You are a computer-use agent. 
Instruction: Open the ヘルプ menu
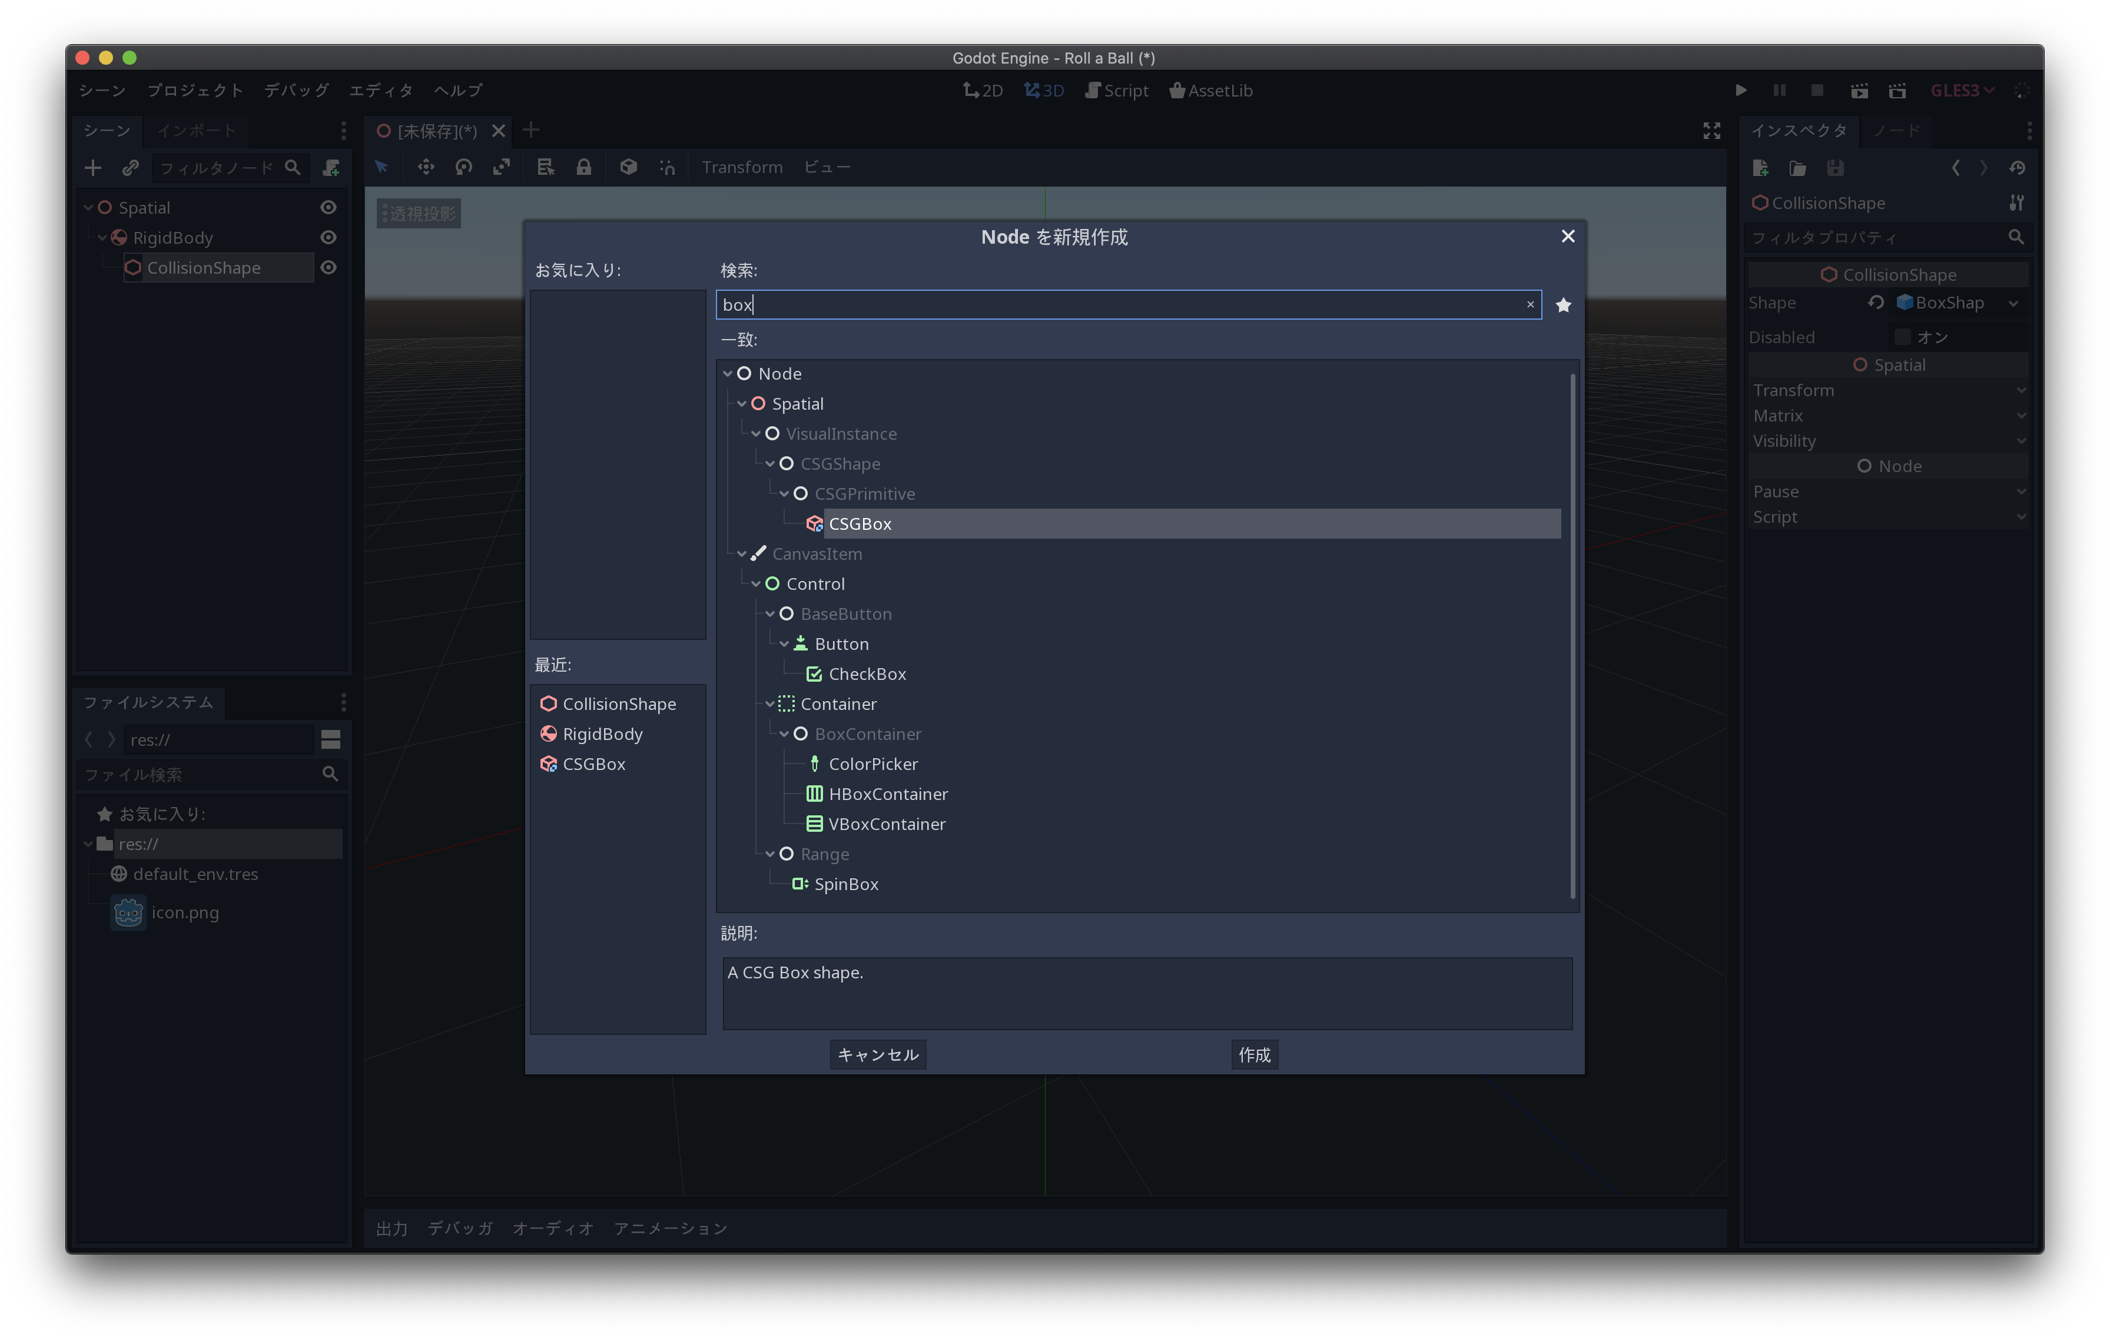458,90
